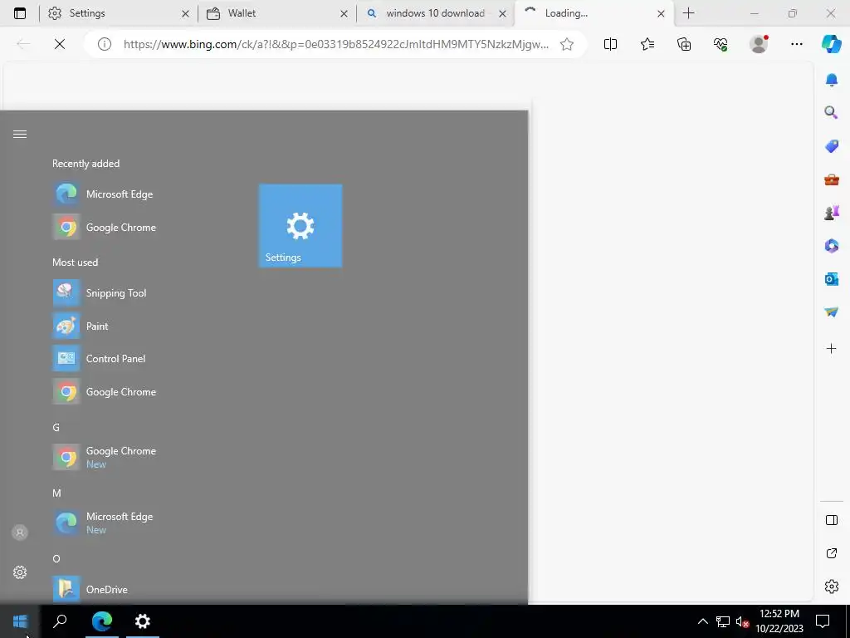The height and width of the screenshot is (638, 850).
Task: Open the Copilot sidebar icon
Action: (832, 44)
